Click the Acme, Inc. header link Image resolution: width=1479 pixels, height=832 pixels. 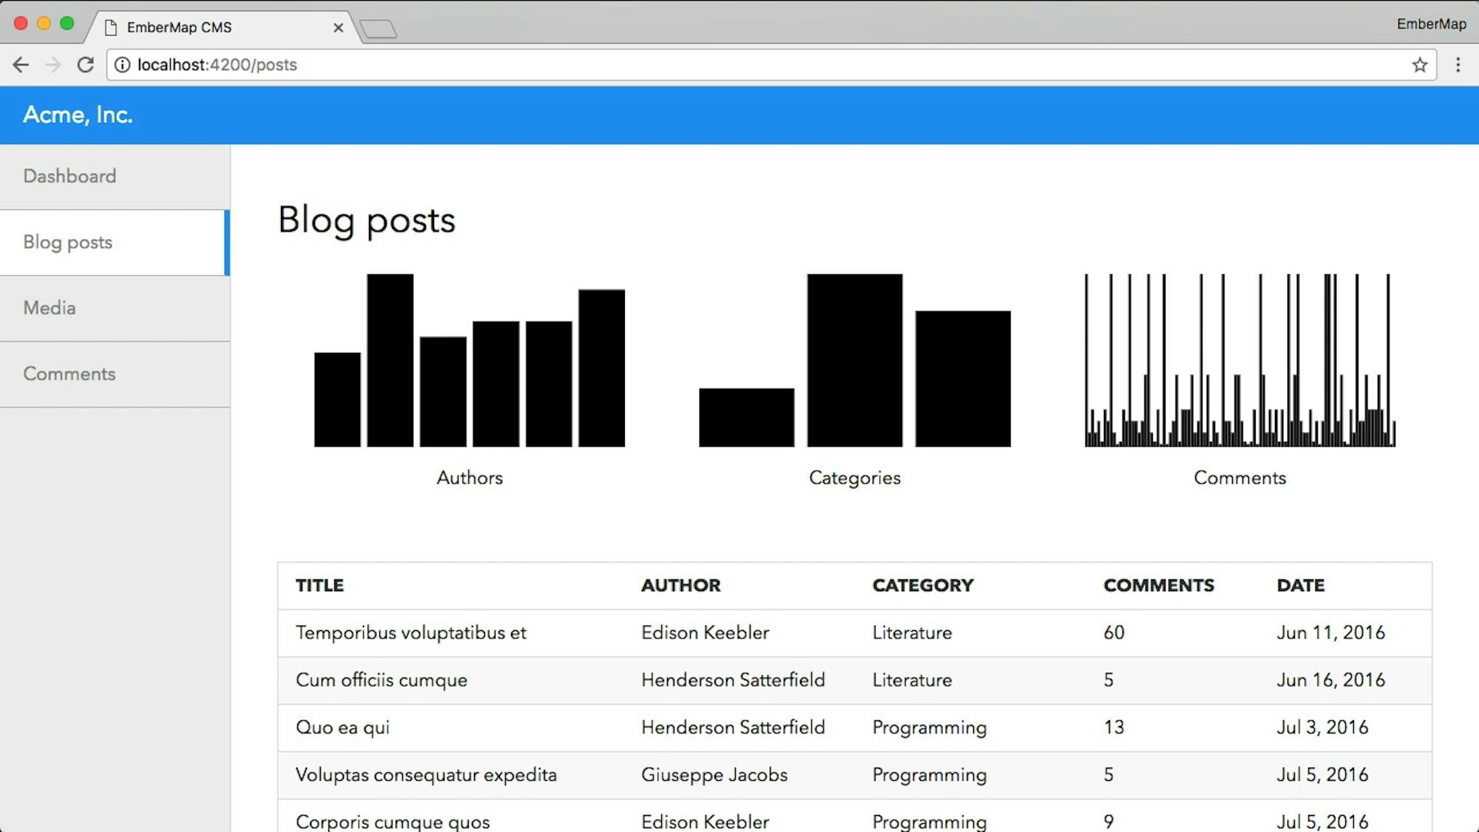(x=77, y=115)
